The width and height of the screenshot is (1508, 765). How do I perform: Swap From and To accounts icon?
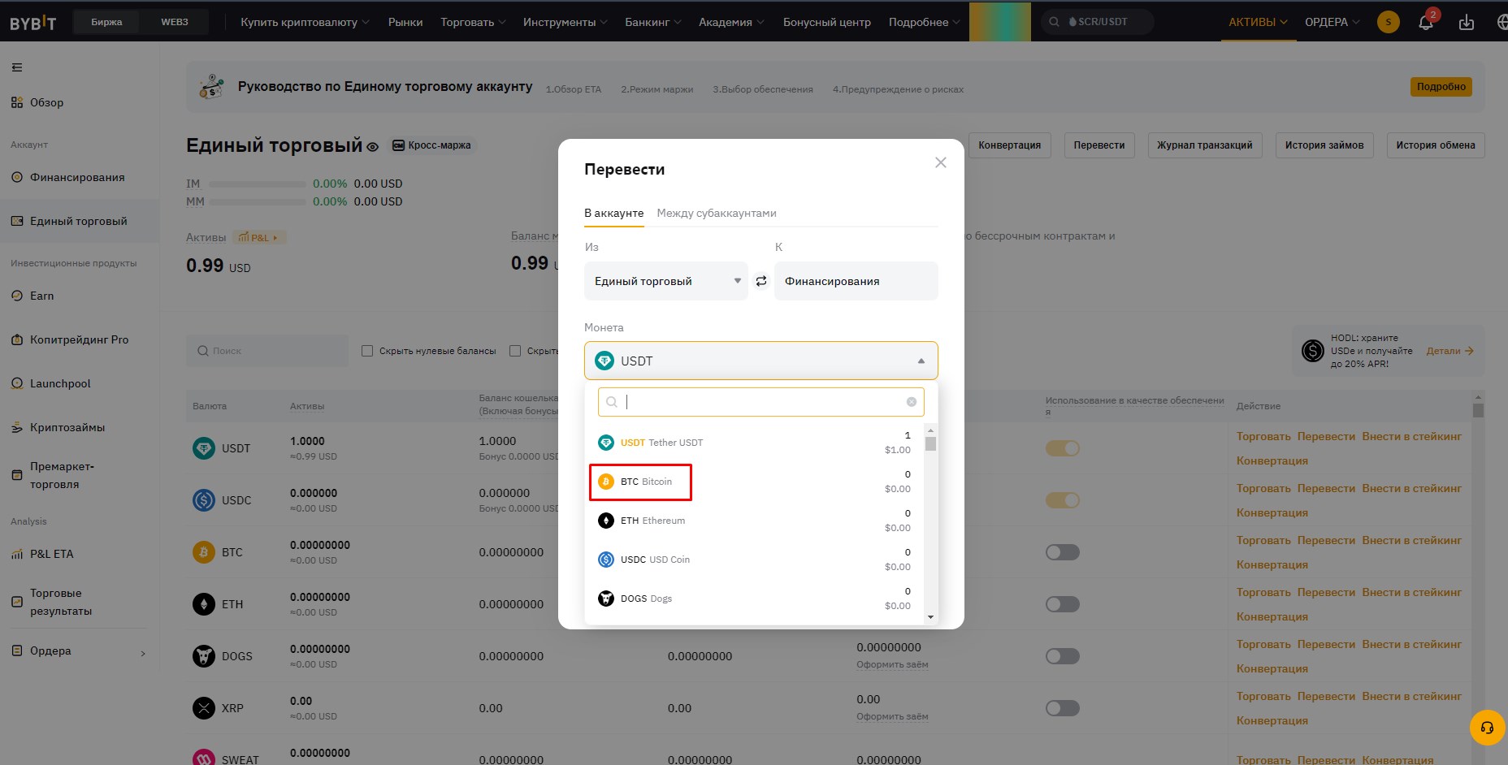761,281
